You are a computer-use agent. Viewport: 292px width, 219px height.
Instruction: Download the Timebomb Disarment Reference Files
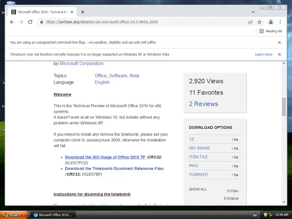[x=114, y=168]
